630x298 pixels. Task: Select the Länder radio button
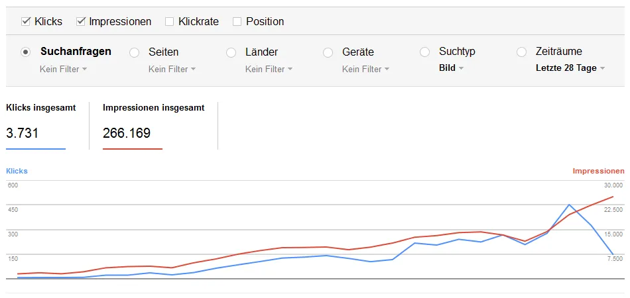point(231,52)
